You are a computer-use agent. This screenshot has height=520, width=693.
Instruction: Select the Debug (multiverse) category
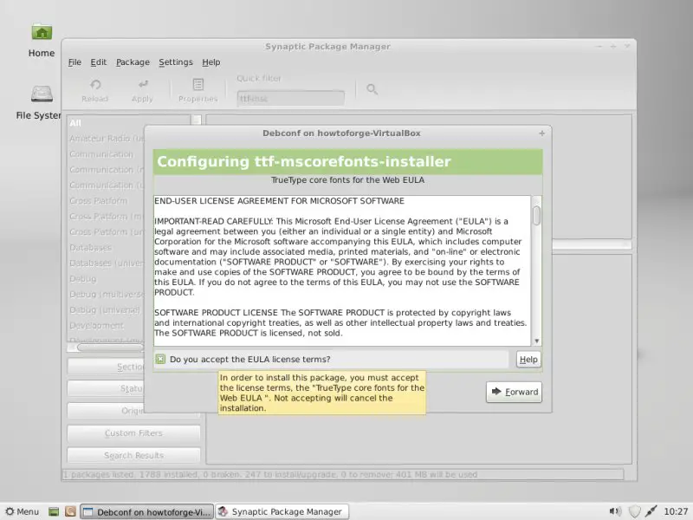coord(106,295)
